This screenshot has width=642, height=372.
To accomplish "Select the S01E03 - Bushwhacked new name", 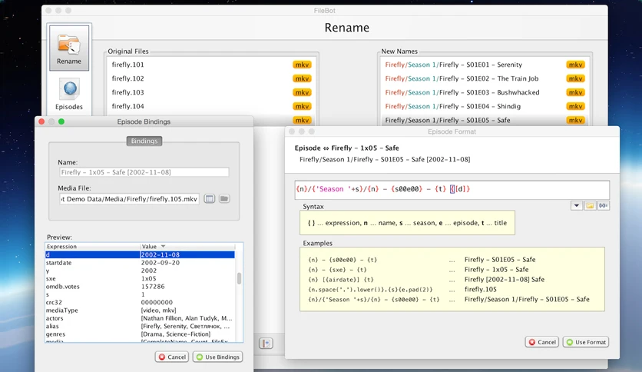I will pyautogui.click(x=485, y=92).
